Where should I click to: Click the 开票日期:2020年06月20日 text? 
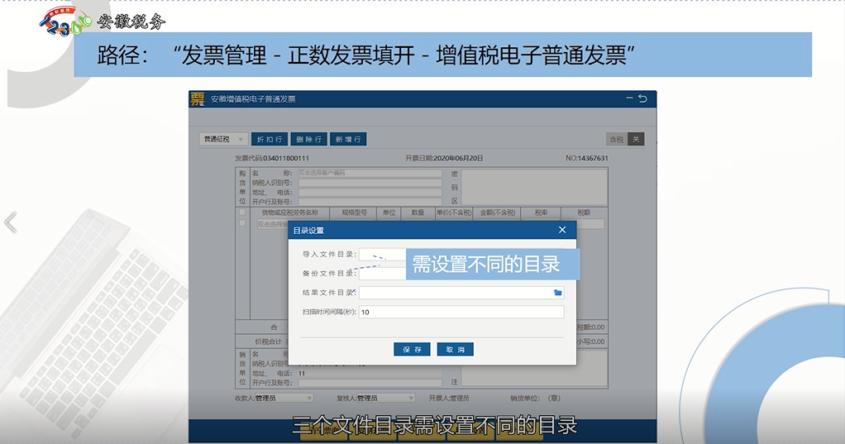coord(444,158)
